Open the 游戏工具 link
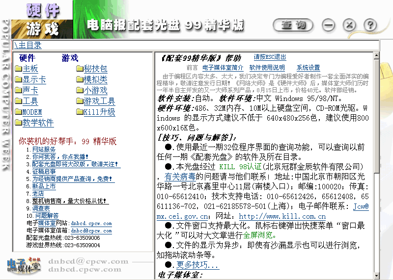Image resolution: width=393 pixels, height=280 pixels. click(x=99, y=102)
